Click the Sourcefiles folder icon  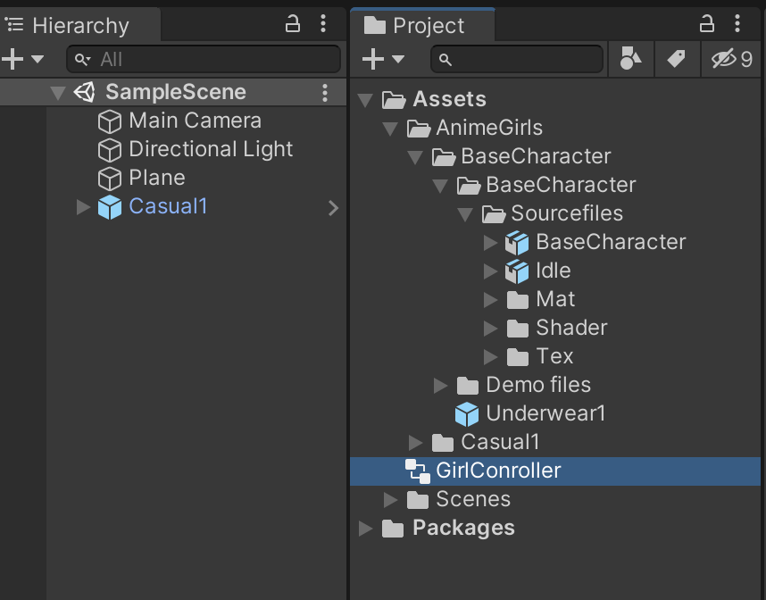(x=494, y=214)
